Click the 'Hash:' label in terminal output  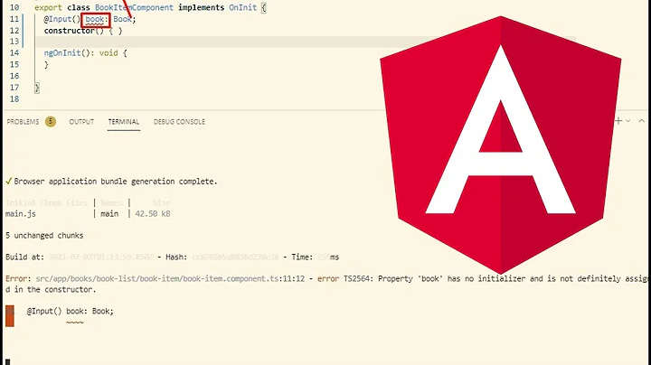click(x=176, y=257)
